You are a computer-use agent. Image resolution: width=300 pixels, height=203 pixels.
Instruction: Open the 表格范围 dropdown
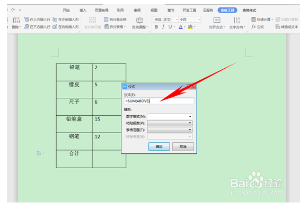pos(170,130)
